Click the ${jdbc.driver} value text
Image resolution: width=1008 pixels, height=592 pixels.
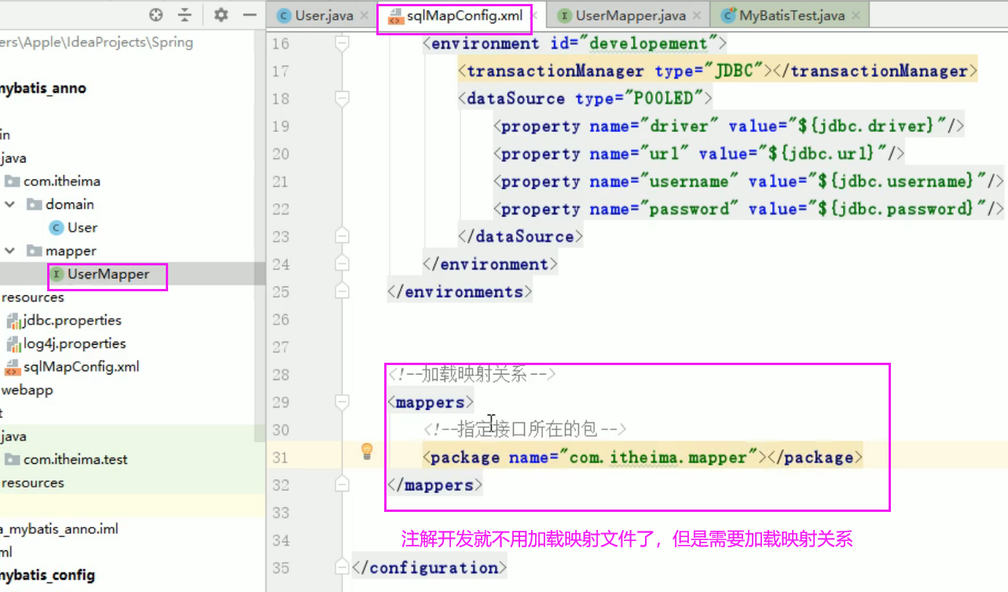(x=864, y=126)
